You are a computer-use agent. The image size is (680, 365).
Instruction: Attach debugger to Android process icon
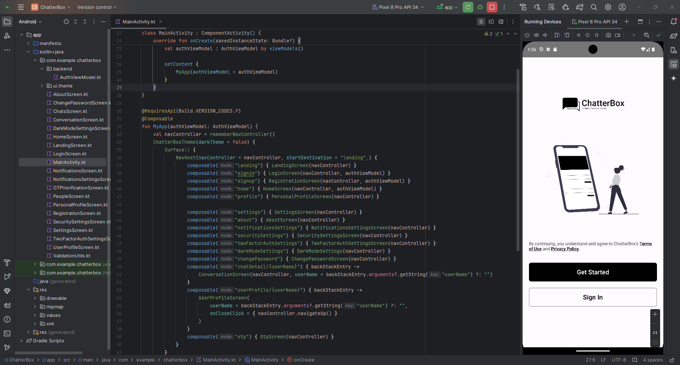click(565, 7)
